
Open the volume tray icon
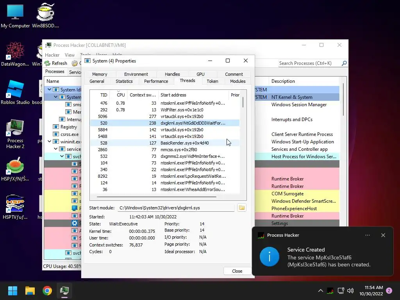(x=350, y=291)
